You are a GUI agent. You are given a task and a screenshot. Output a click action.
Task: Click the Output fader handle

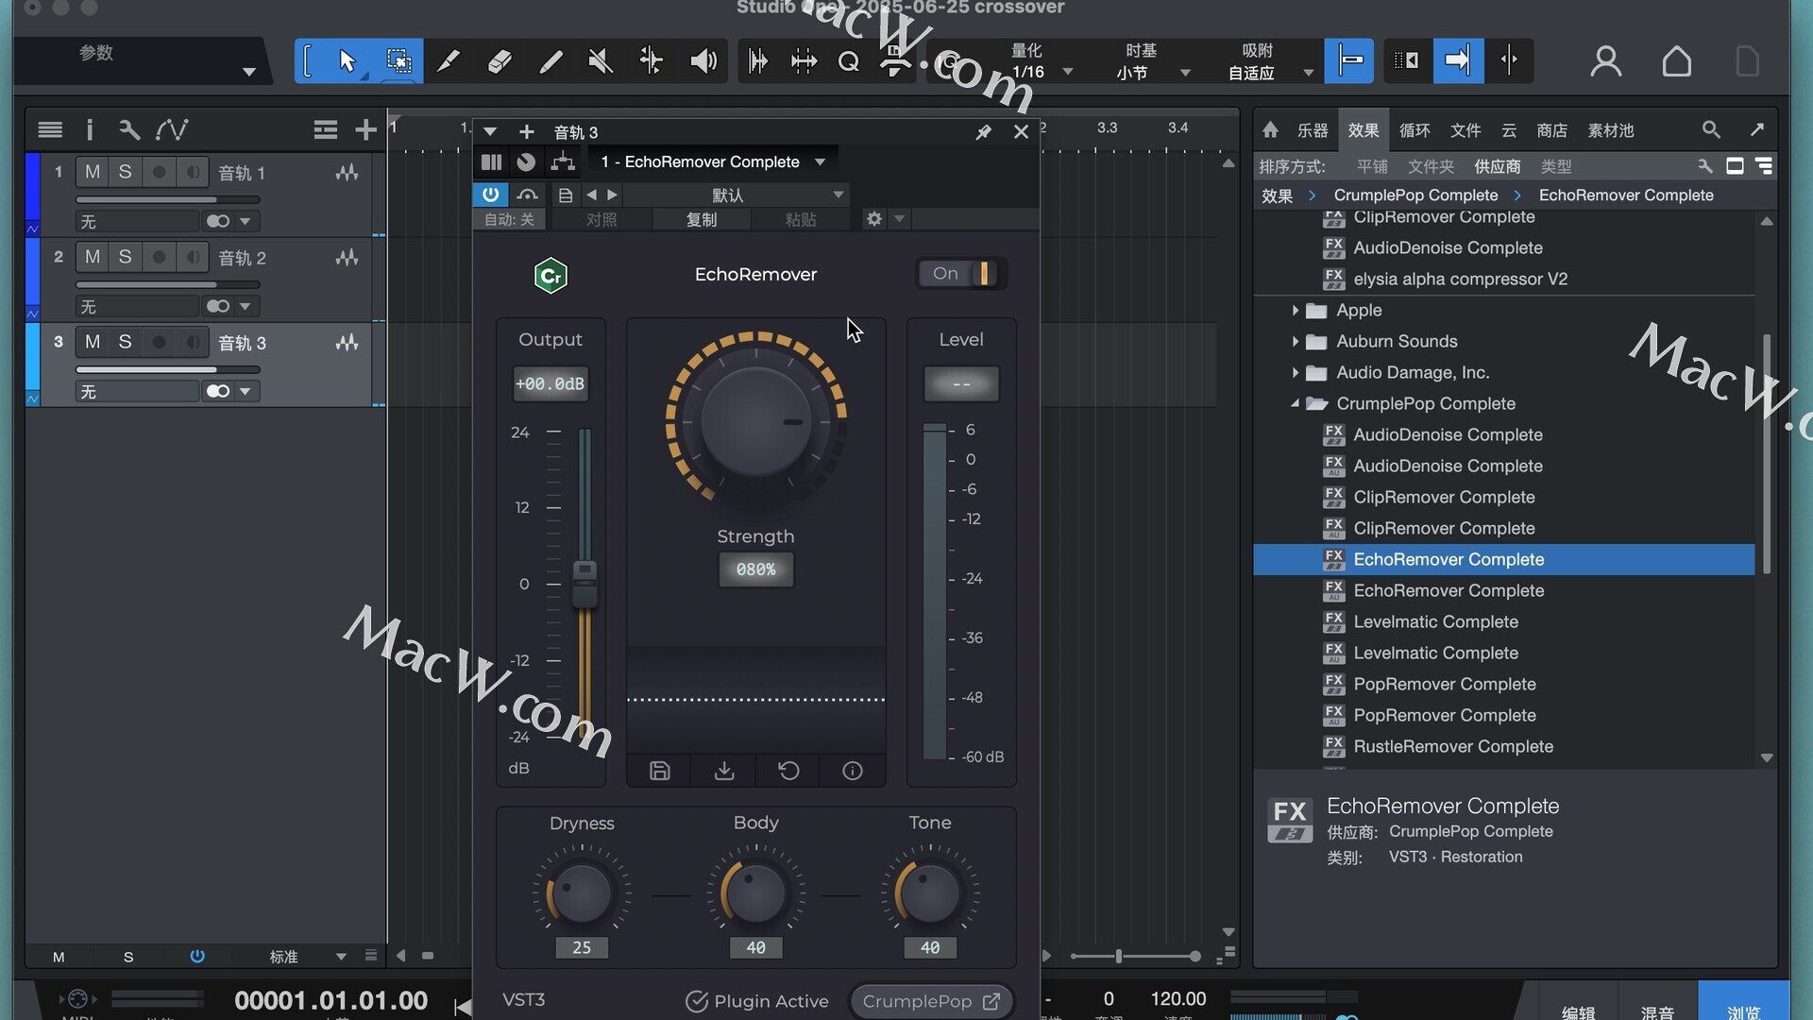point(585,583)
